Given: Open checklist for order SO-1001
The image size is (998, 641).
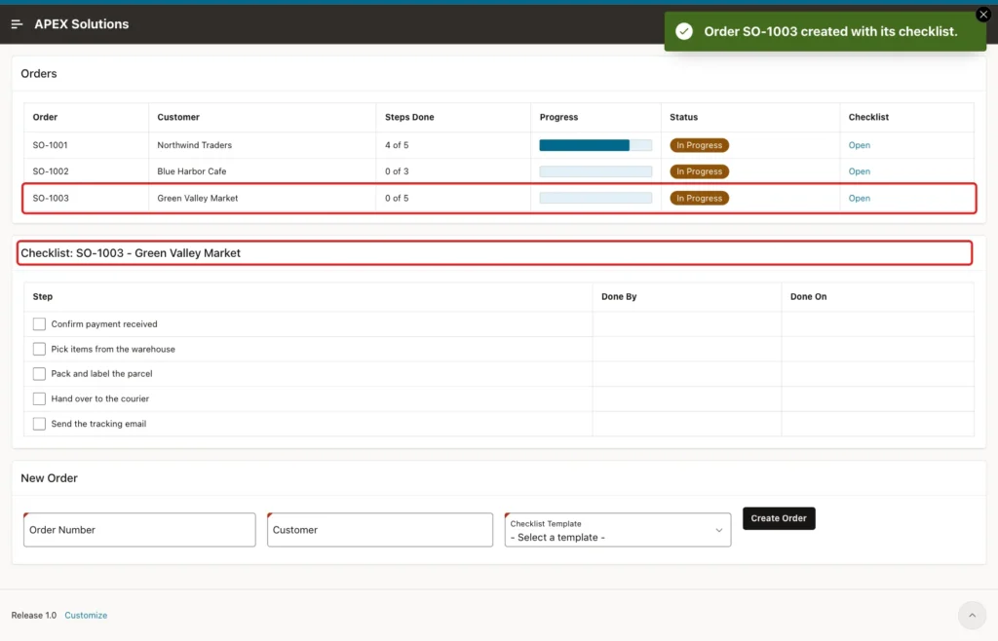Looking at the screenshot, I should tap(859, 145).
